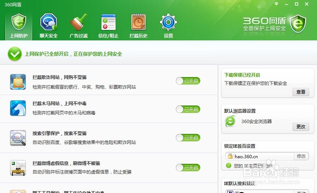The height and width of the screenshot is (193, 317).
Task: Toggle the 拦截微博虚假信息 switch
Action: [188, 168]
